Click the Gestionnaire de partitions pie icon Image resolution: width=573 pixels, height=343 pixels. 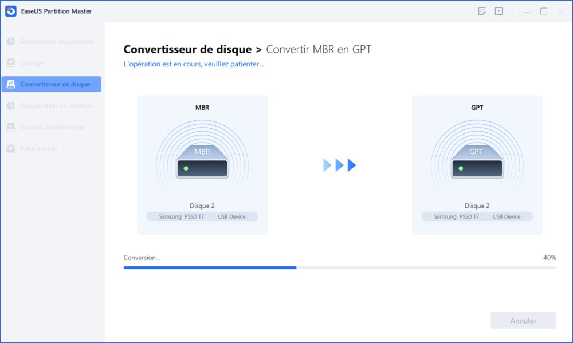tap(10, 42)
